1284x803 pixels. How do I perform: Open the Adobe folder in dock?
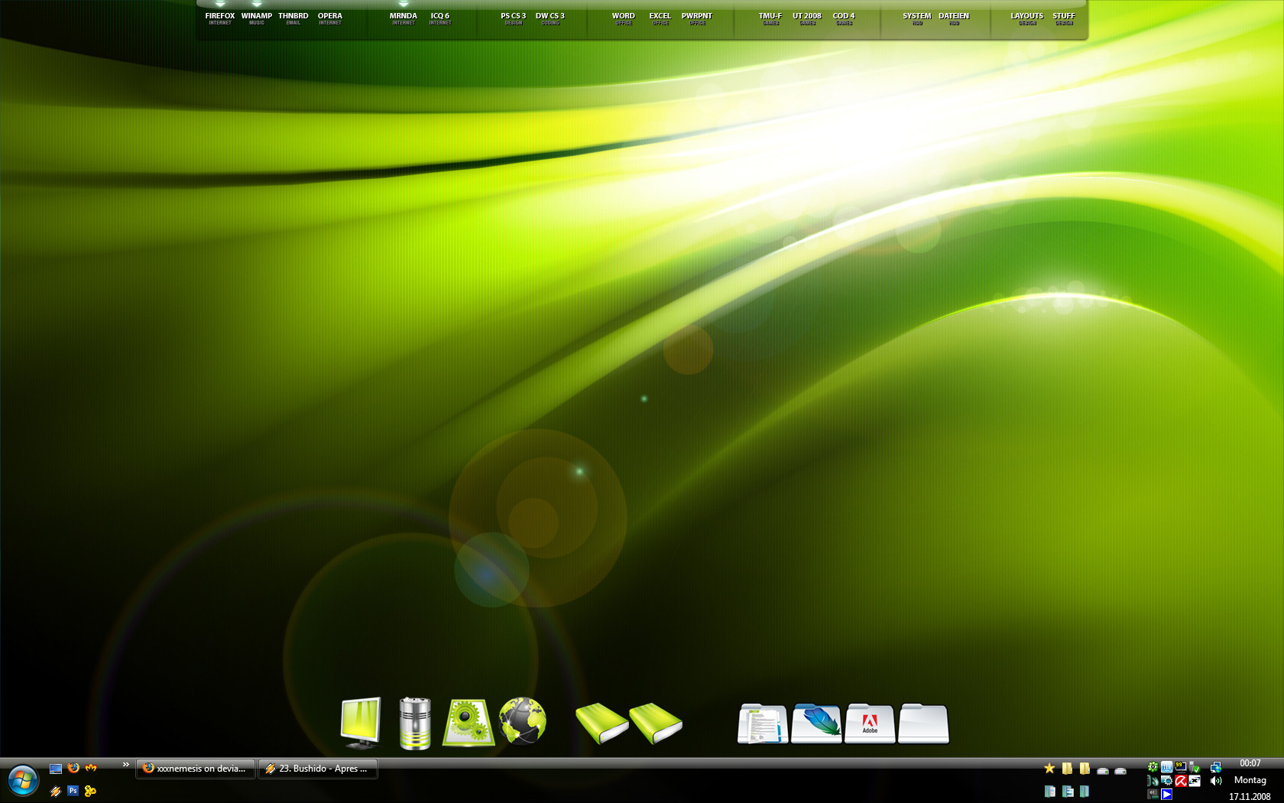click(x=870, y=723)
